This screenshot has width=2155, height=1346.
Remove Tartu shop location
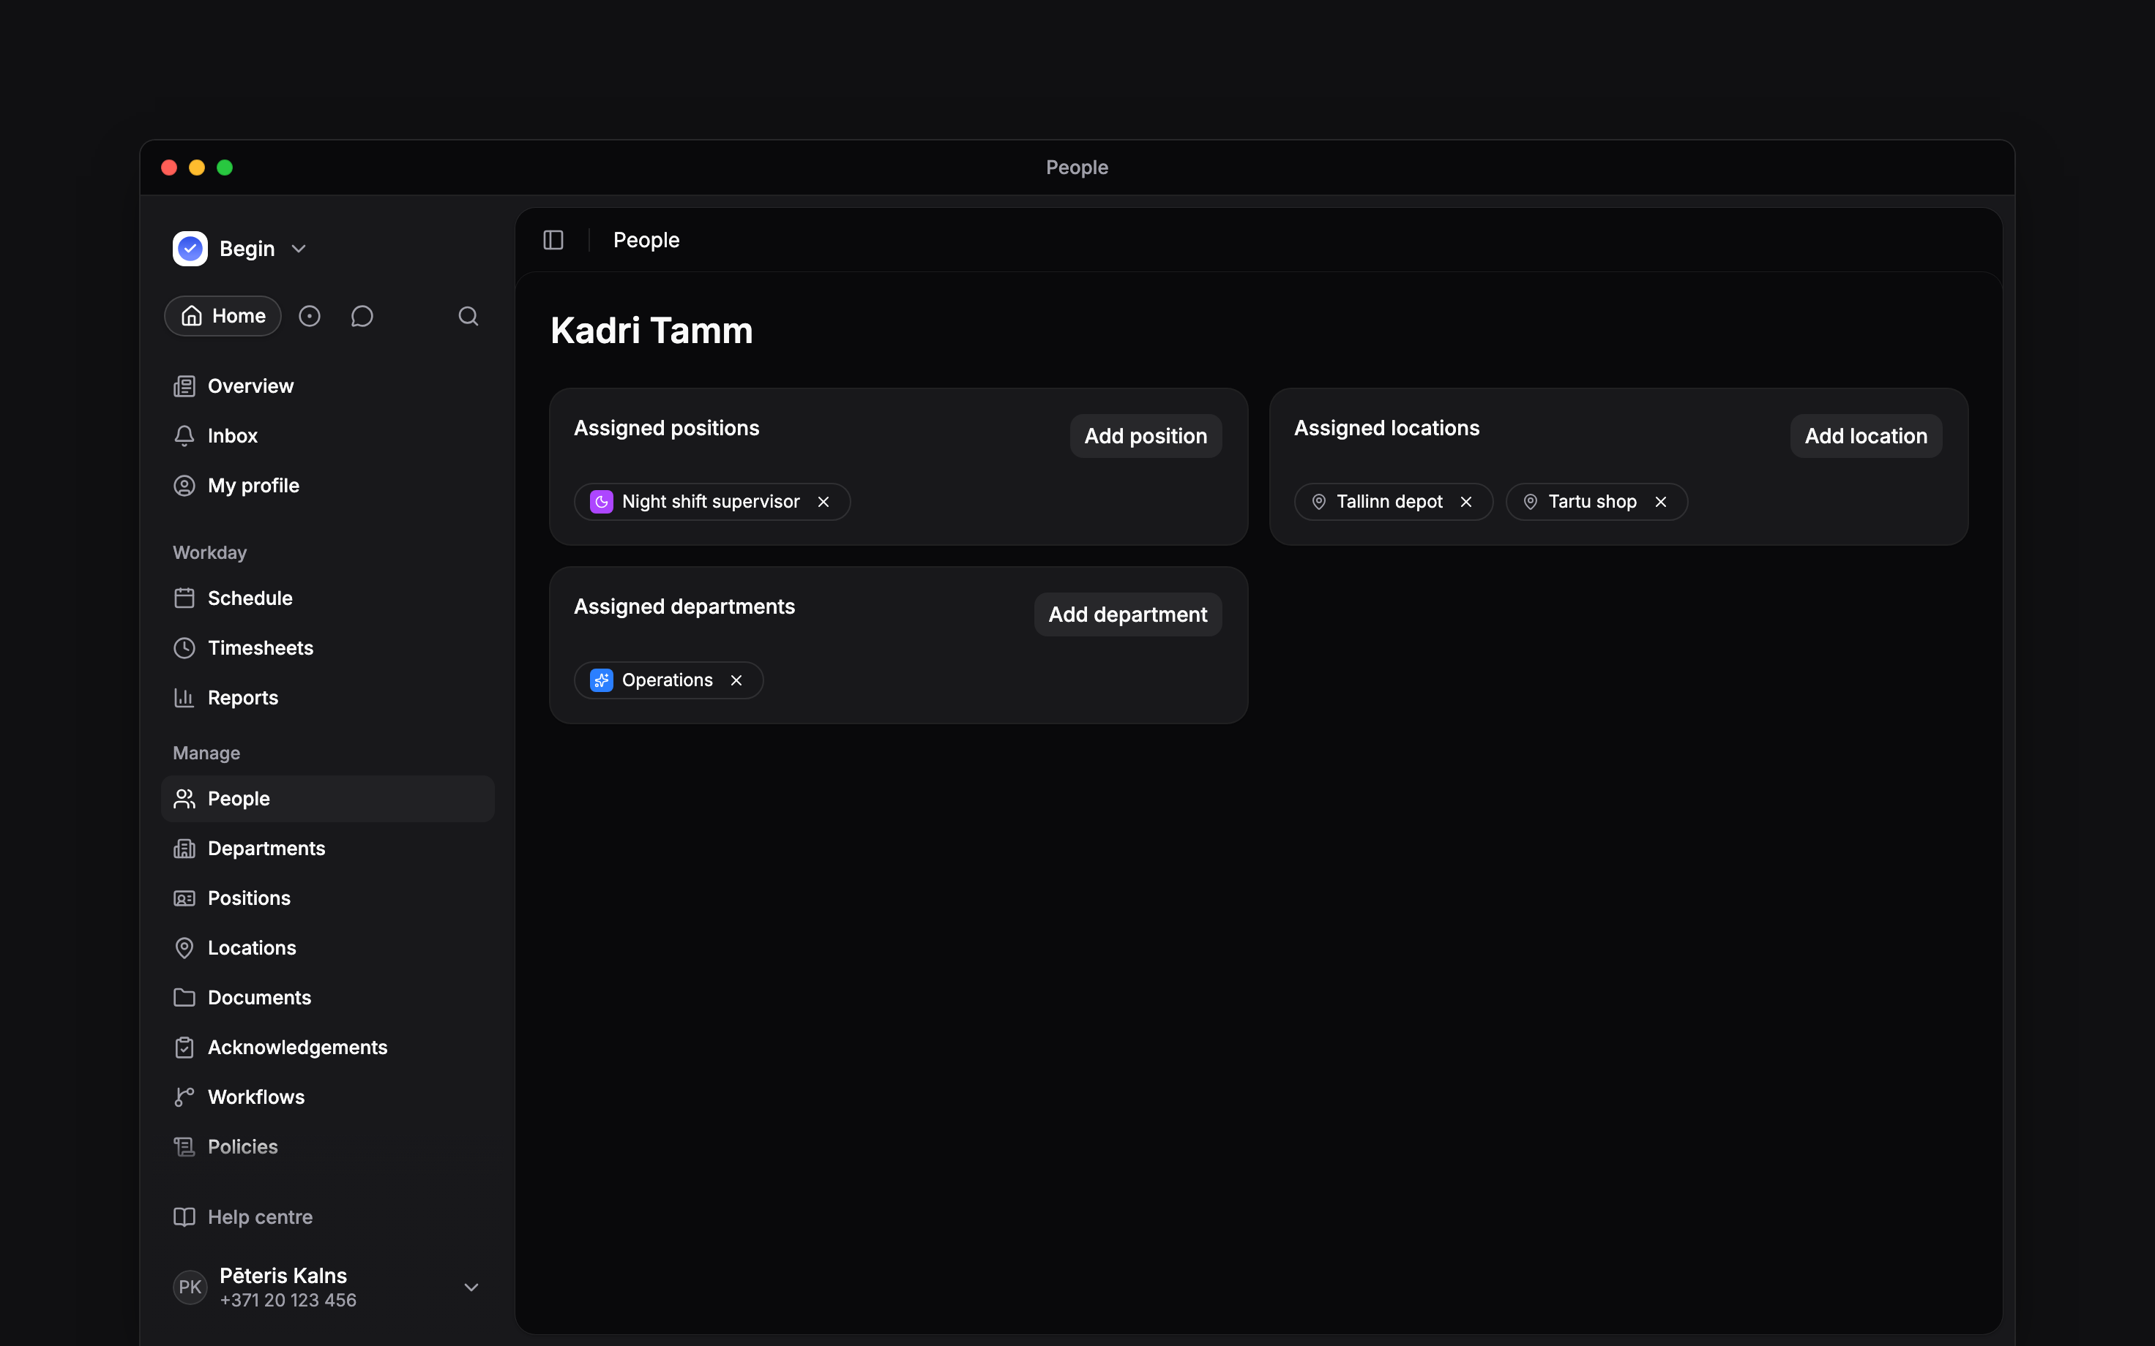click(1661, 502)
